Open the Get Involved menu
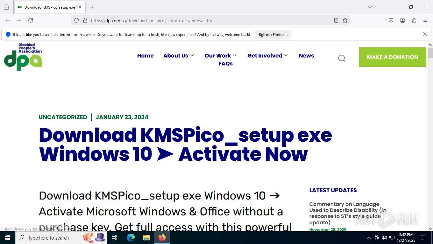The image size is (433, 244). pyautogui.click(x=265, y=56)
